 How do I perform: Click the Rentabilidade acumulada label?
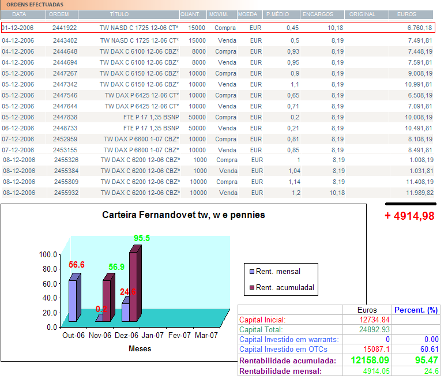(287, 361)
